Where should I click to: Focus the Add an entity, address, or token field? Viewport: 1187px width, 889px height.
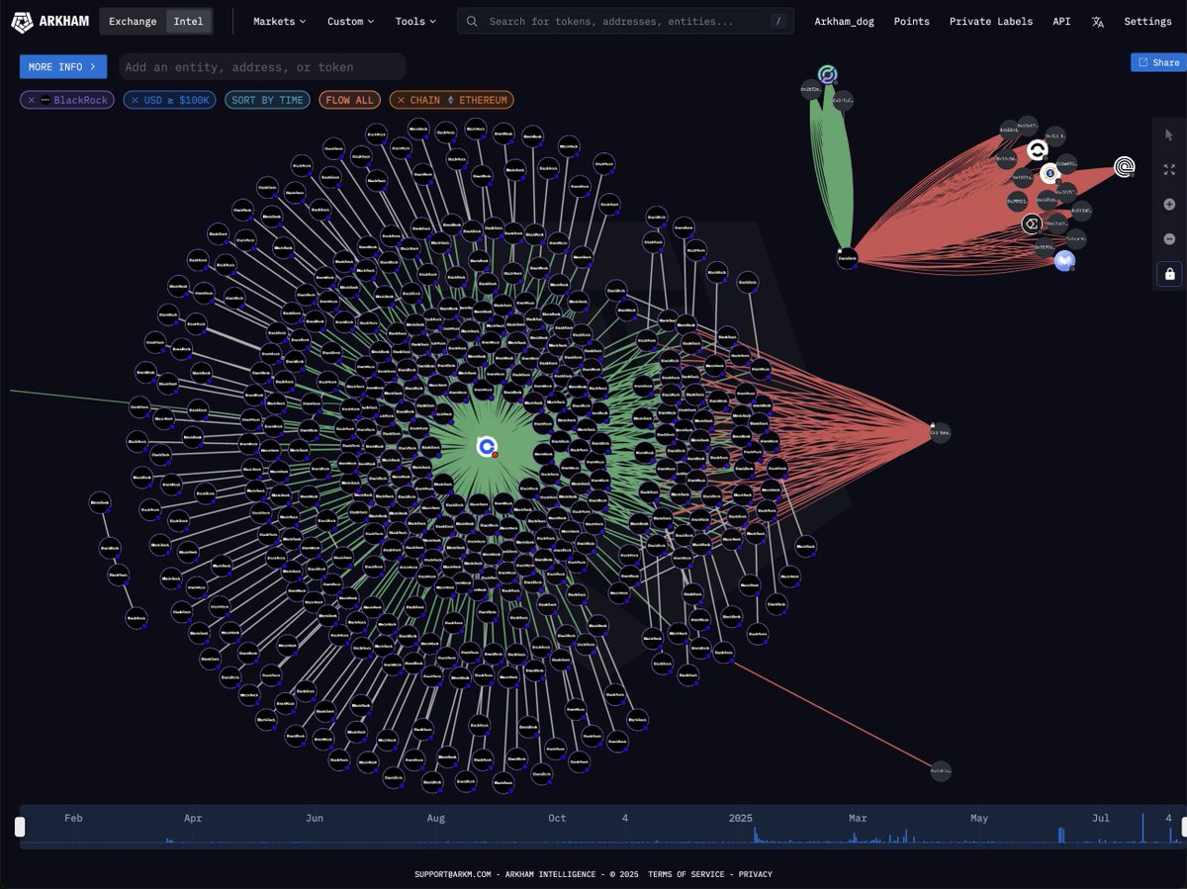click(x=262, y=66)
